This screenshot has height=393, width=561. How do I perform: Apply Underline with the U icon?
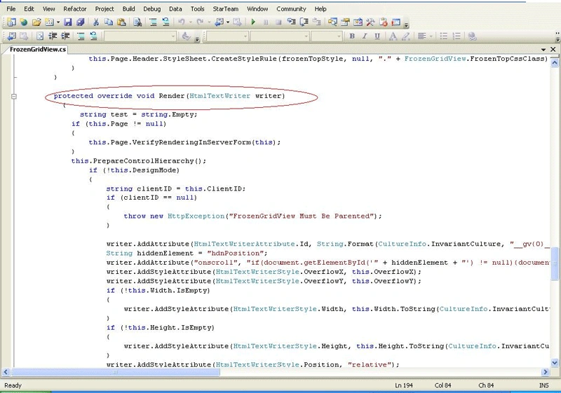click(x=377, y=36)
